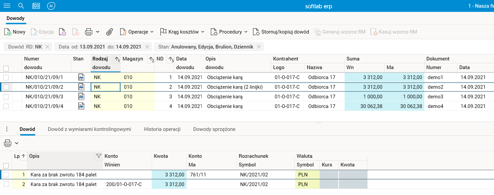Click Stornuj/kopiuj dowód button

coord(281,32)
